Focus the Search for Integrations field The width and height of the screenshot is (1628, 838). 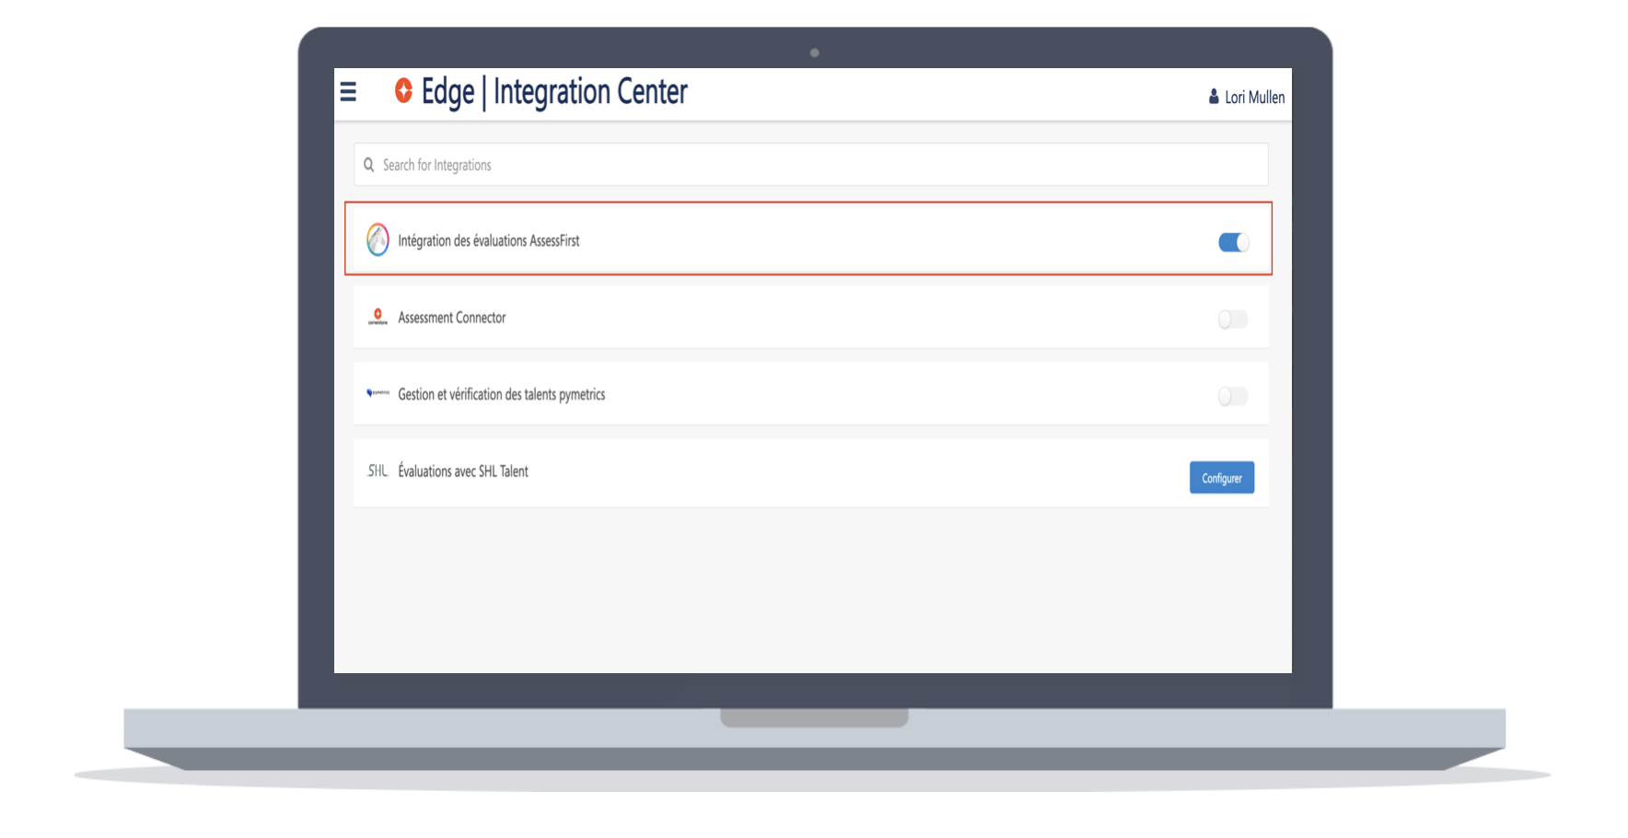(810, 165)
